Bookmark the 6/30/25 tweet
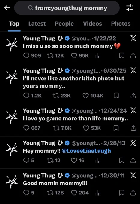Screen dimensions: 140x204 (x=116, y=96)
